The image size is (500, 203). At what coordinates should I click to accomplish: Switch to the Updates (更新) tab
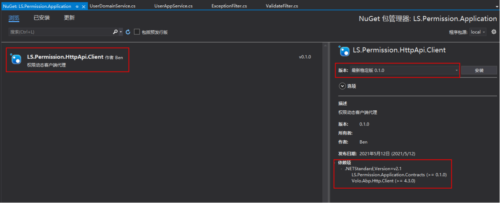(x=69, y=18)
